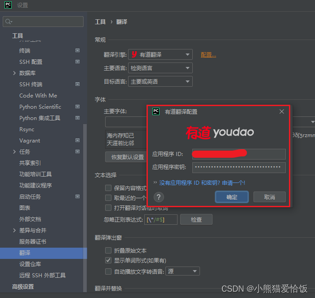Click 取消 button in Youdao dialog
The height and width of the screenshot is (298, 315).
270,197
